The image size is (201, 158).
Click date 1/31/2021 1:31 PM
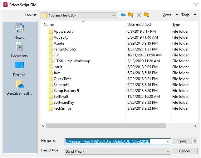142,49
